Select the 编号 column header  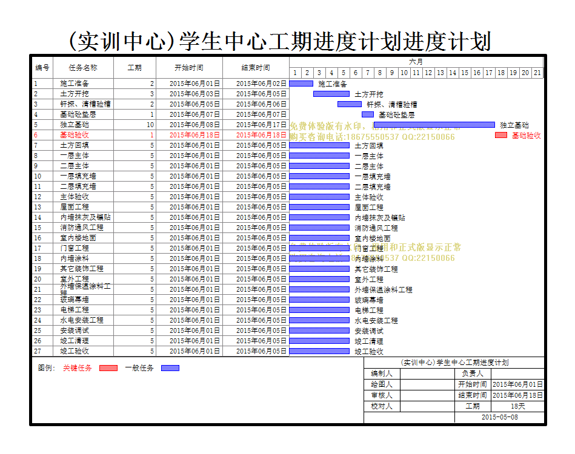[42, 67]
